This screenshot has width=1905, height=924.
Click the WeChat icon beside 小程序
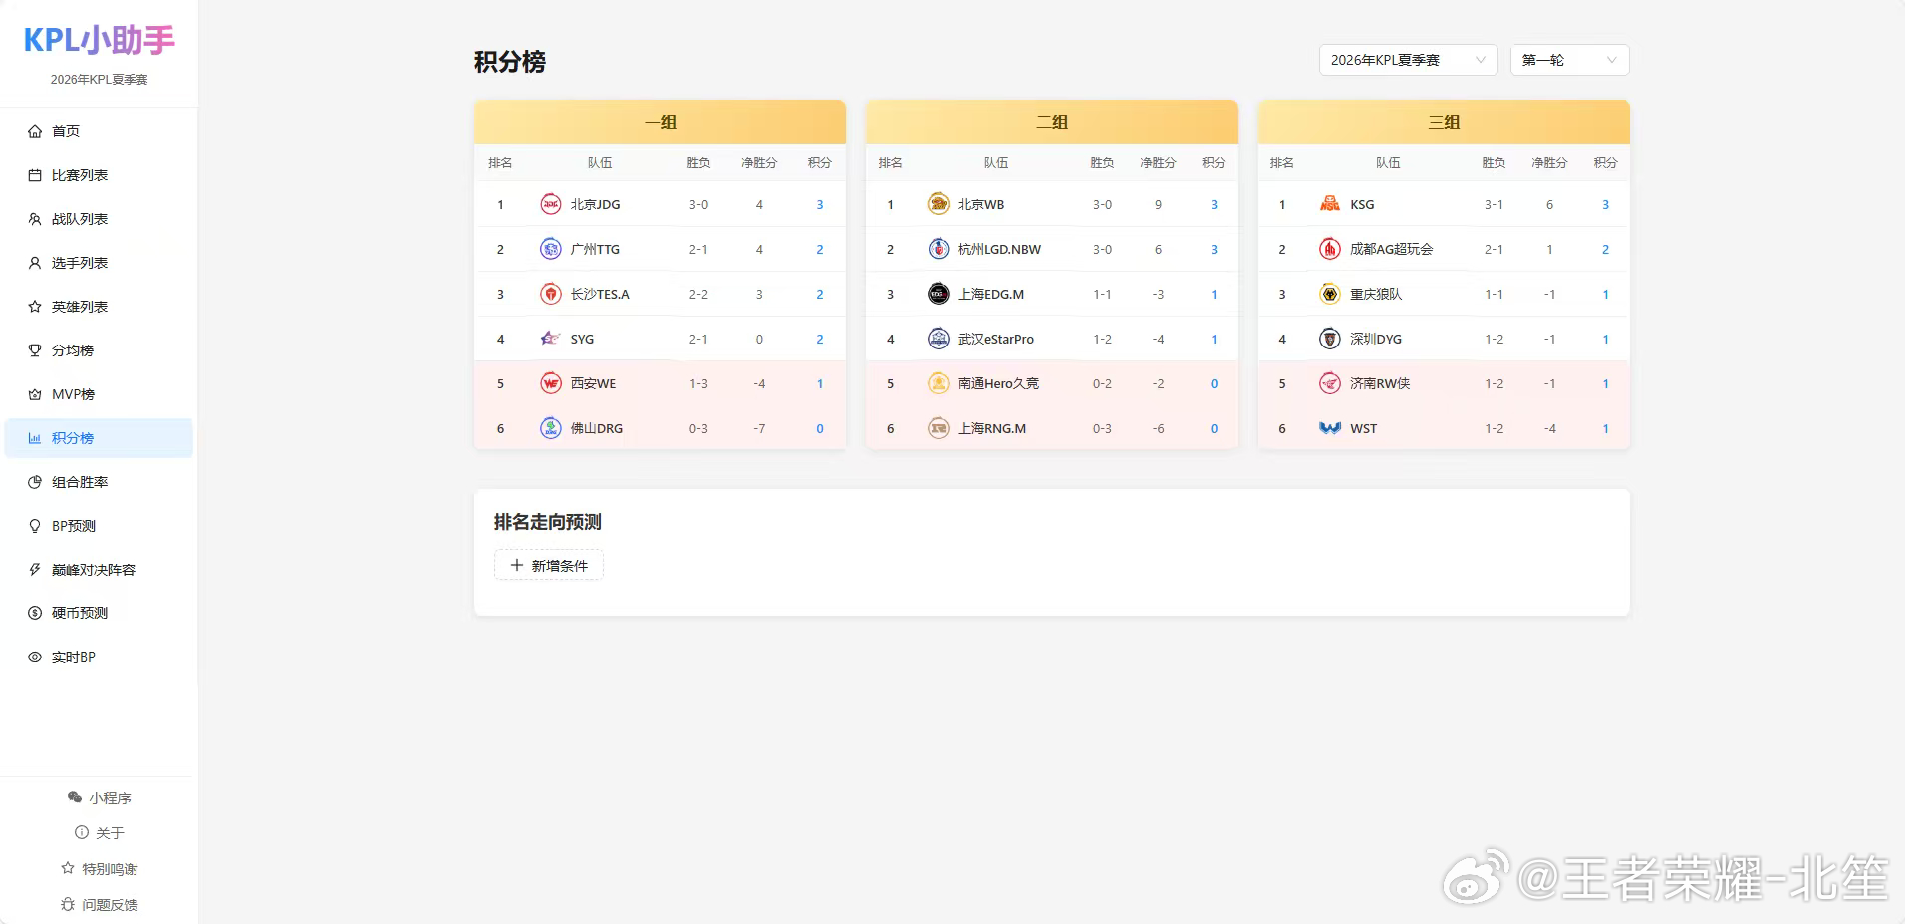click(x=75, y=797)
